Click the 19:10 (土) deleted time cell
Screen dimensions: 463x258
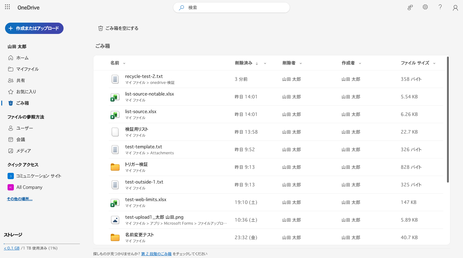[246, 202]
